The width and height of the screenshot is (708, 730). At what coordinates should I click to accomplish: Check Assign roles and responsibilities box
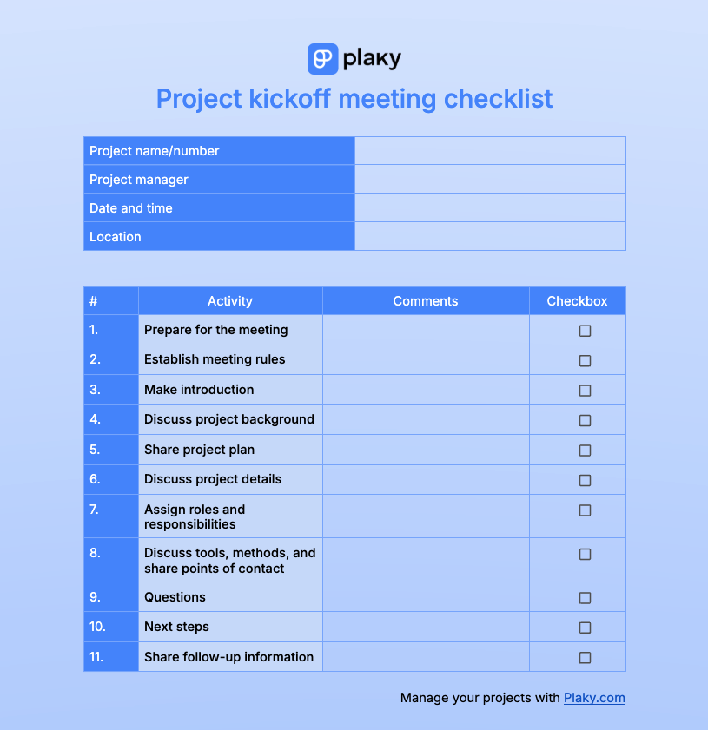585,510
